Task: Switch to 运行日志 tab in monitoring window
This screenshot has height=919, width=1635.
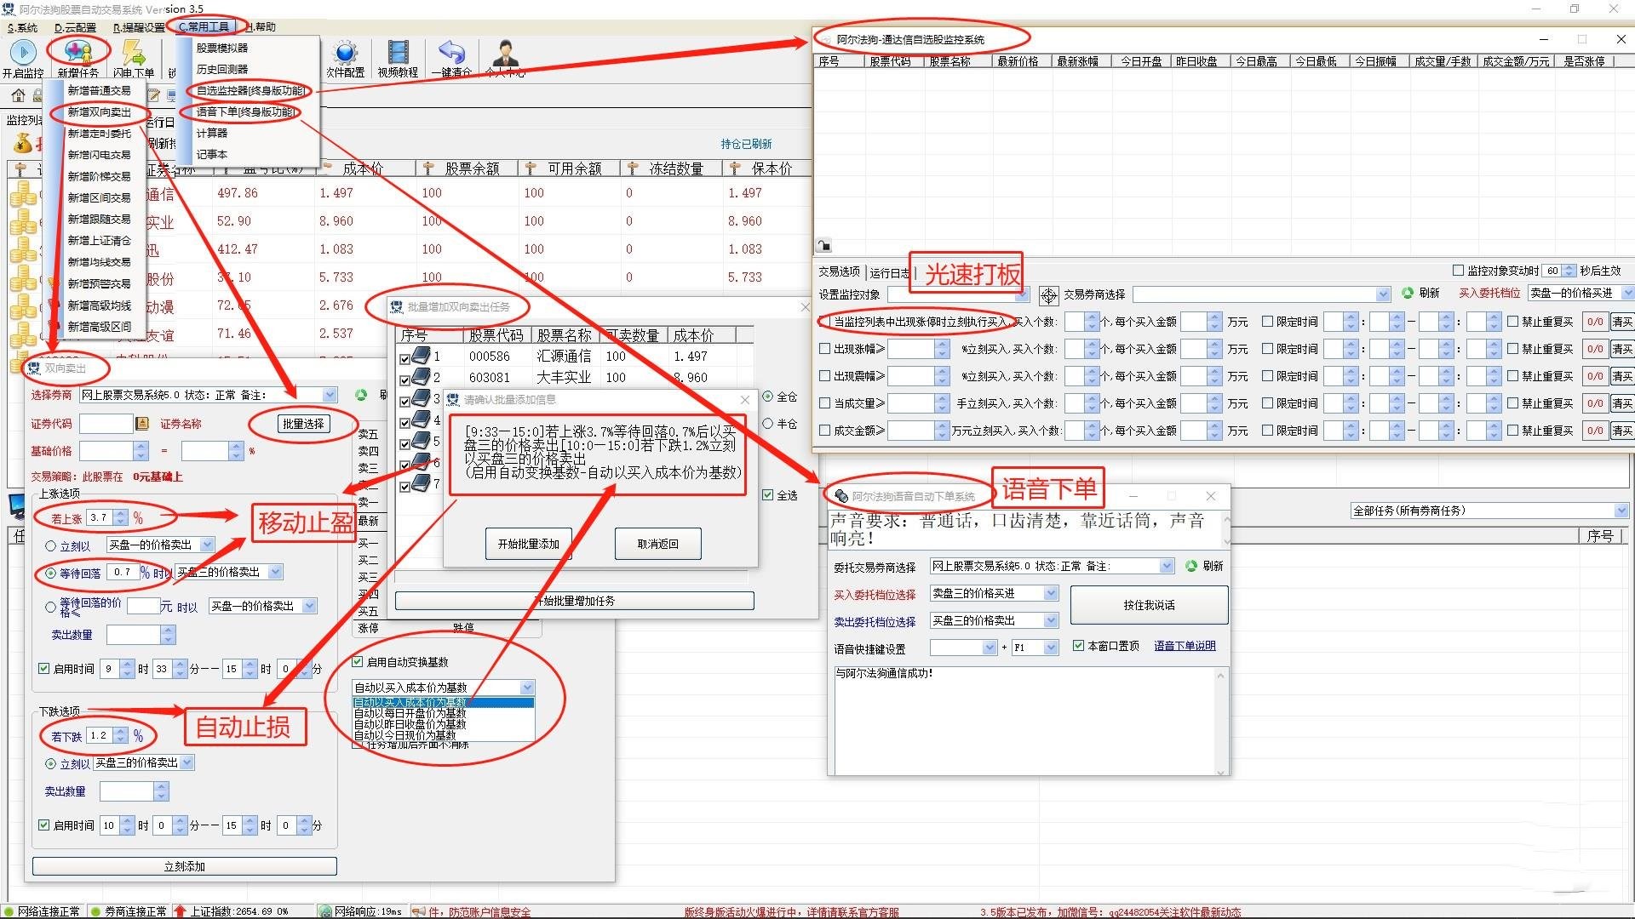Action: tap(890, 272)
